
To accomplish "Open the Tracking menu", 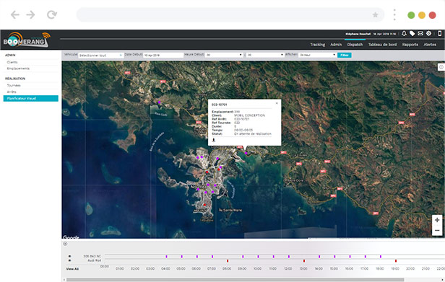I will (x=318, y=45).
